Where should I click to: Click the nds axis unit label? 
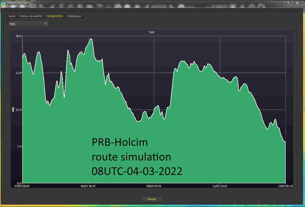13,110
